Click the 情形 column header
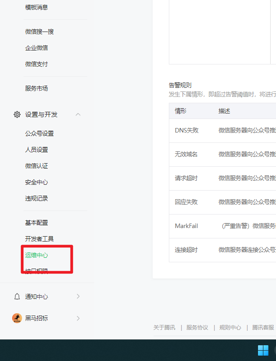This screenshot has height=361, width=276. tap(181, 111)
